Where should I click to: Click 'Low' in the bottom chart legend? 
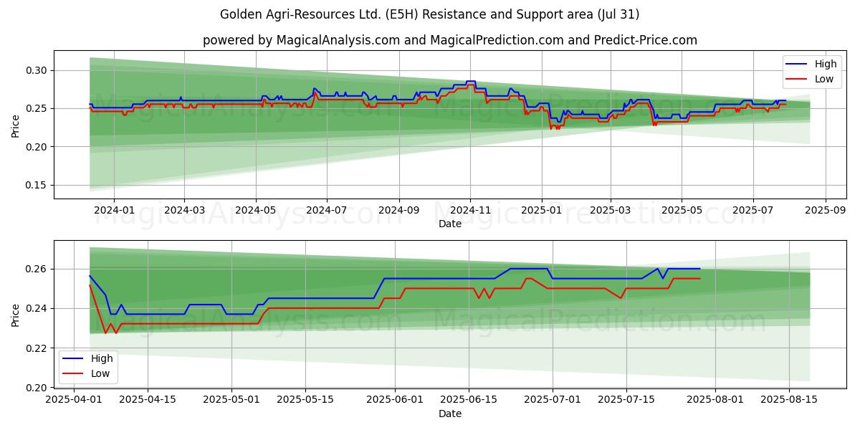[101, 373]
